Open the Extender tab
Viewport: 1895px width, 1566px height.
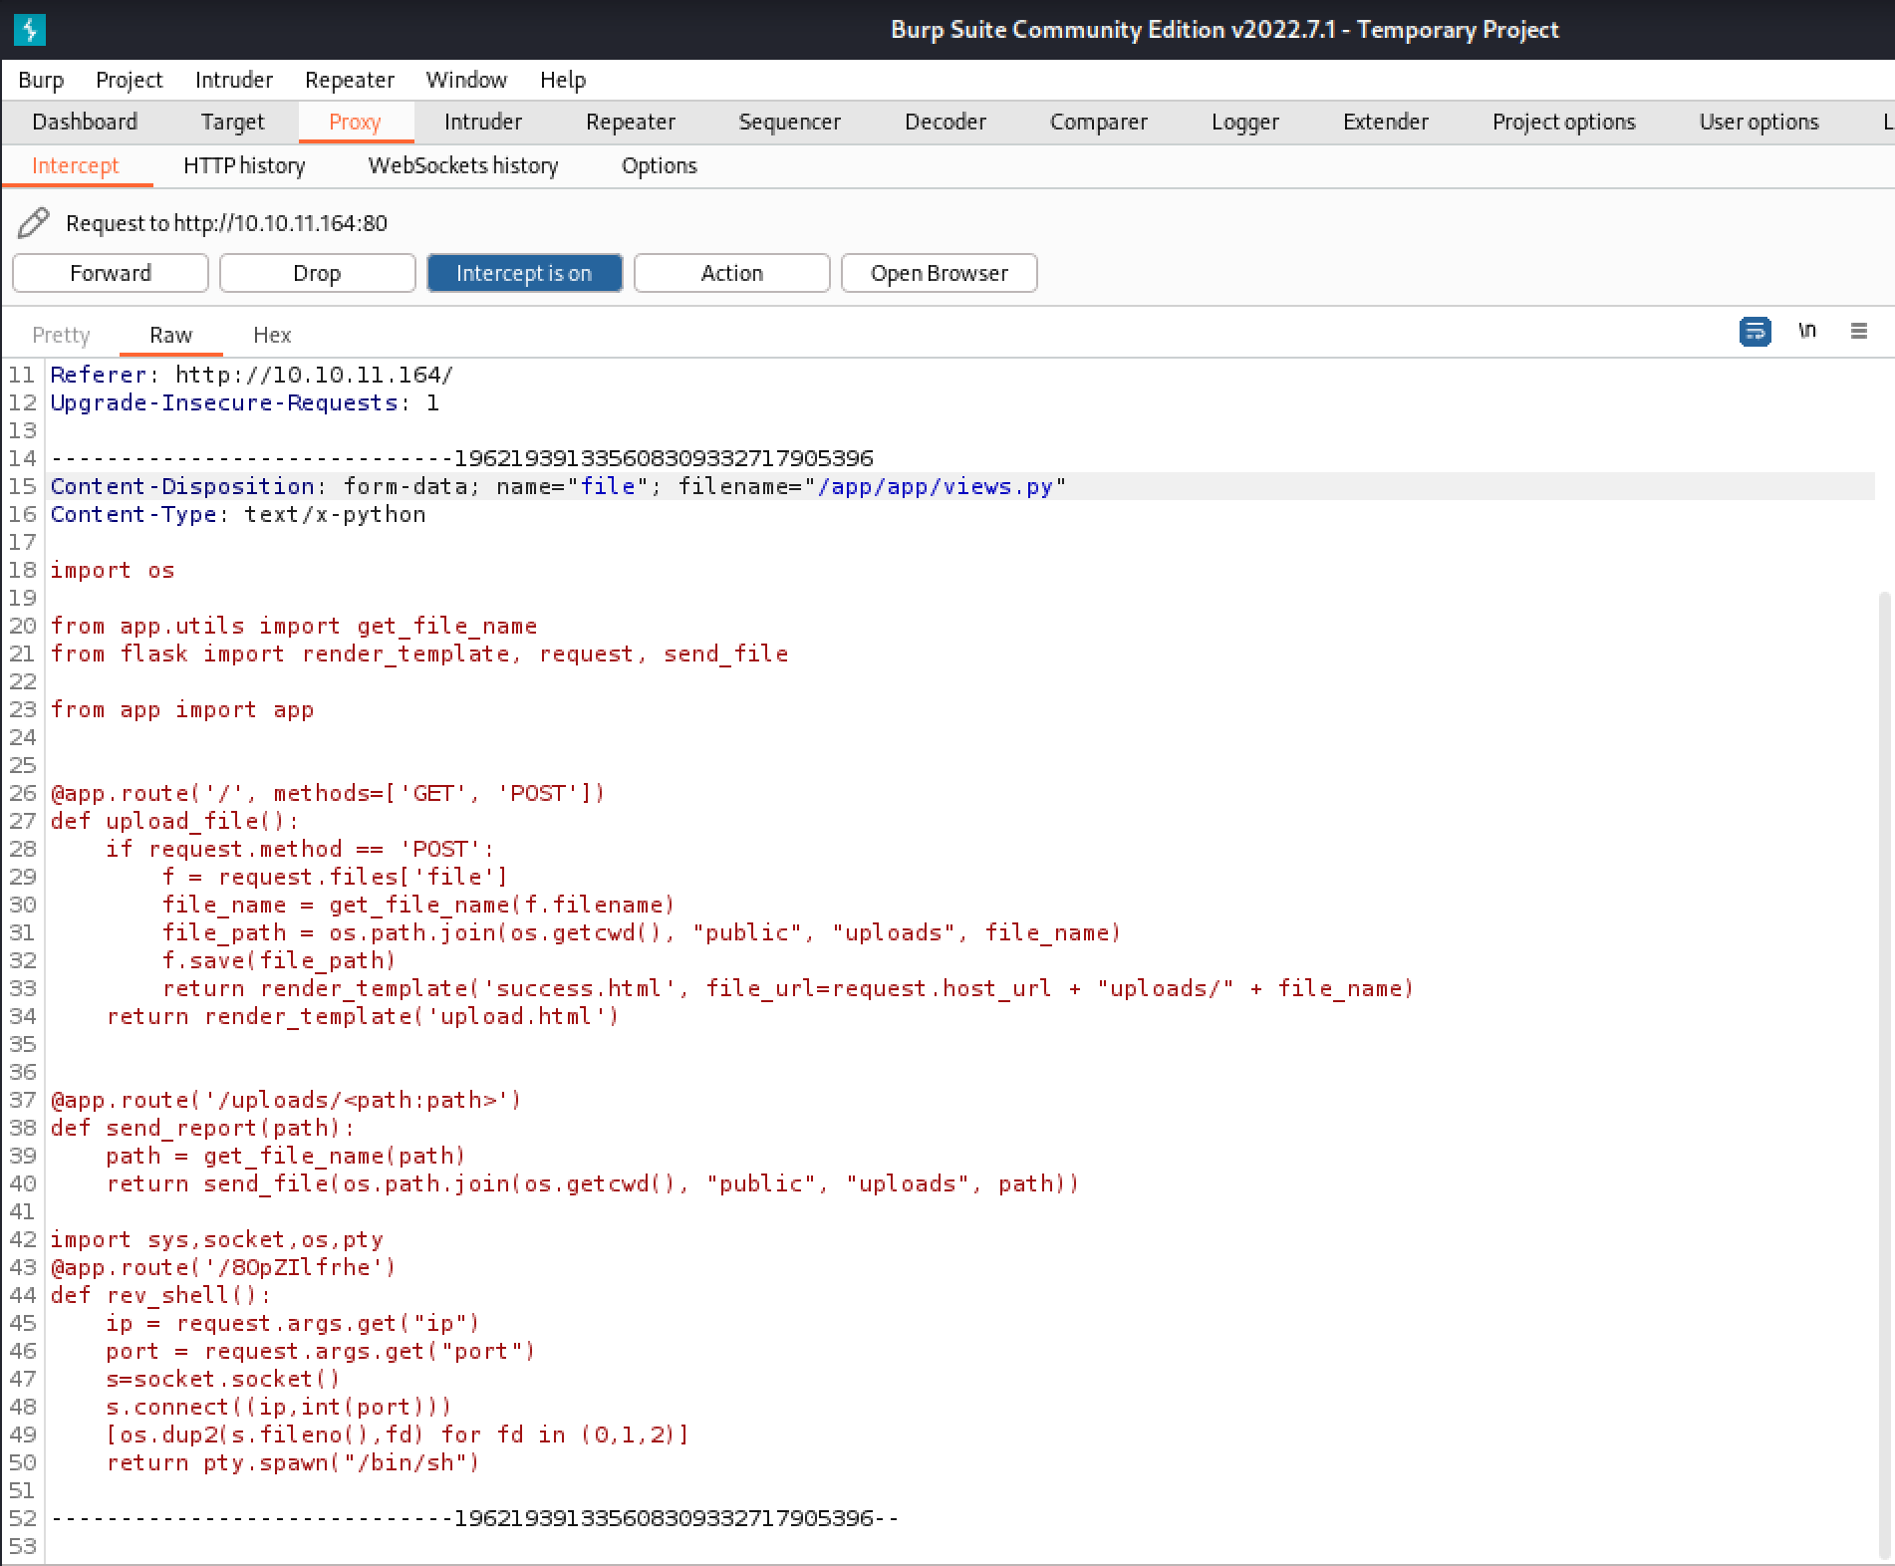point(1386,122)
